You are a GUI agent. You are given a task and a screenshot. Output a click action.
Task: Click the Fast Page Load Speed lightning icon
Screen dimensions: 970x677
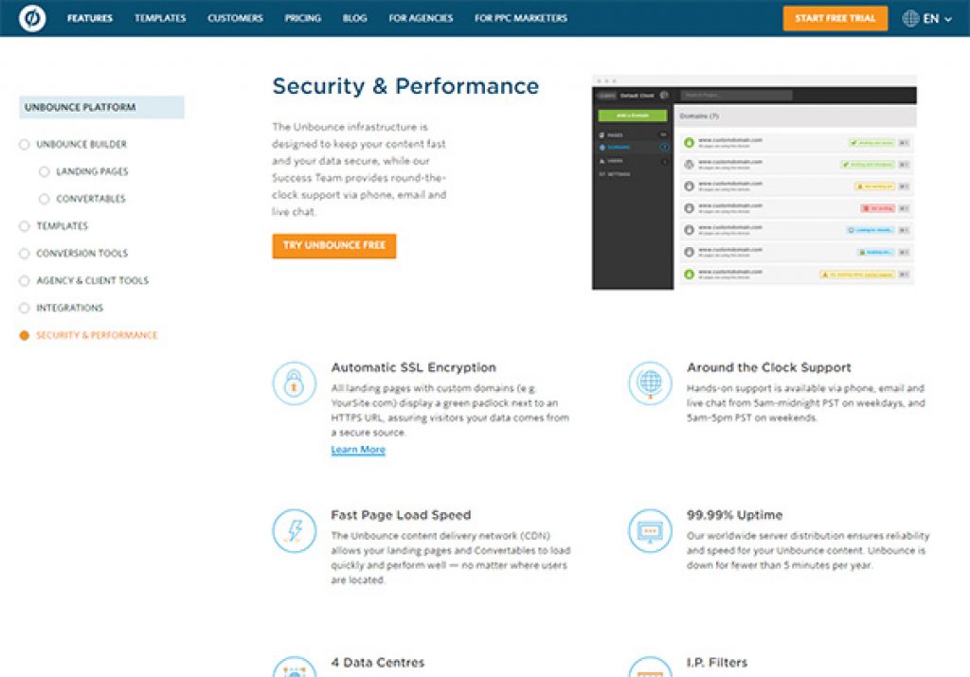click(x=294, y=531)
